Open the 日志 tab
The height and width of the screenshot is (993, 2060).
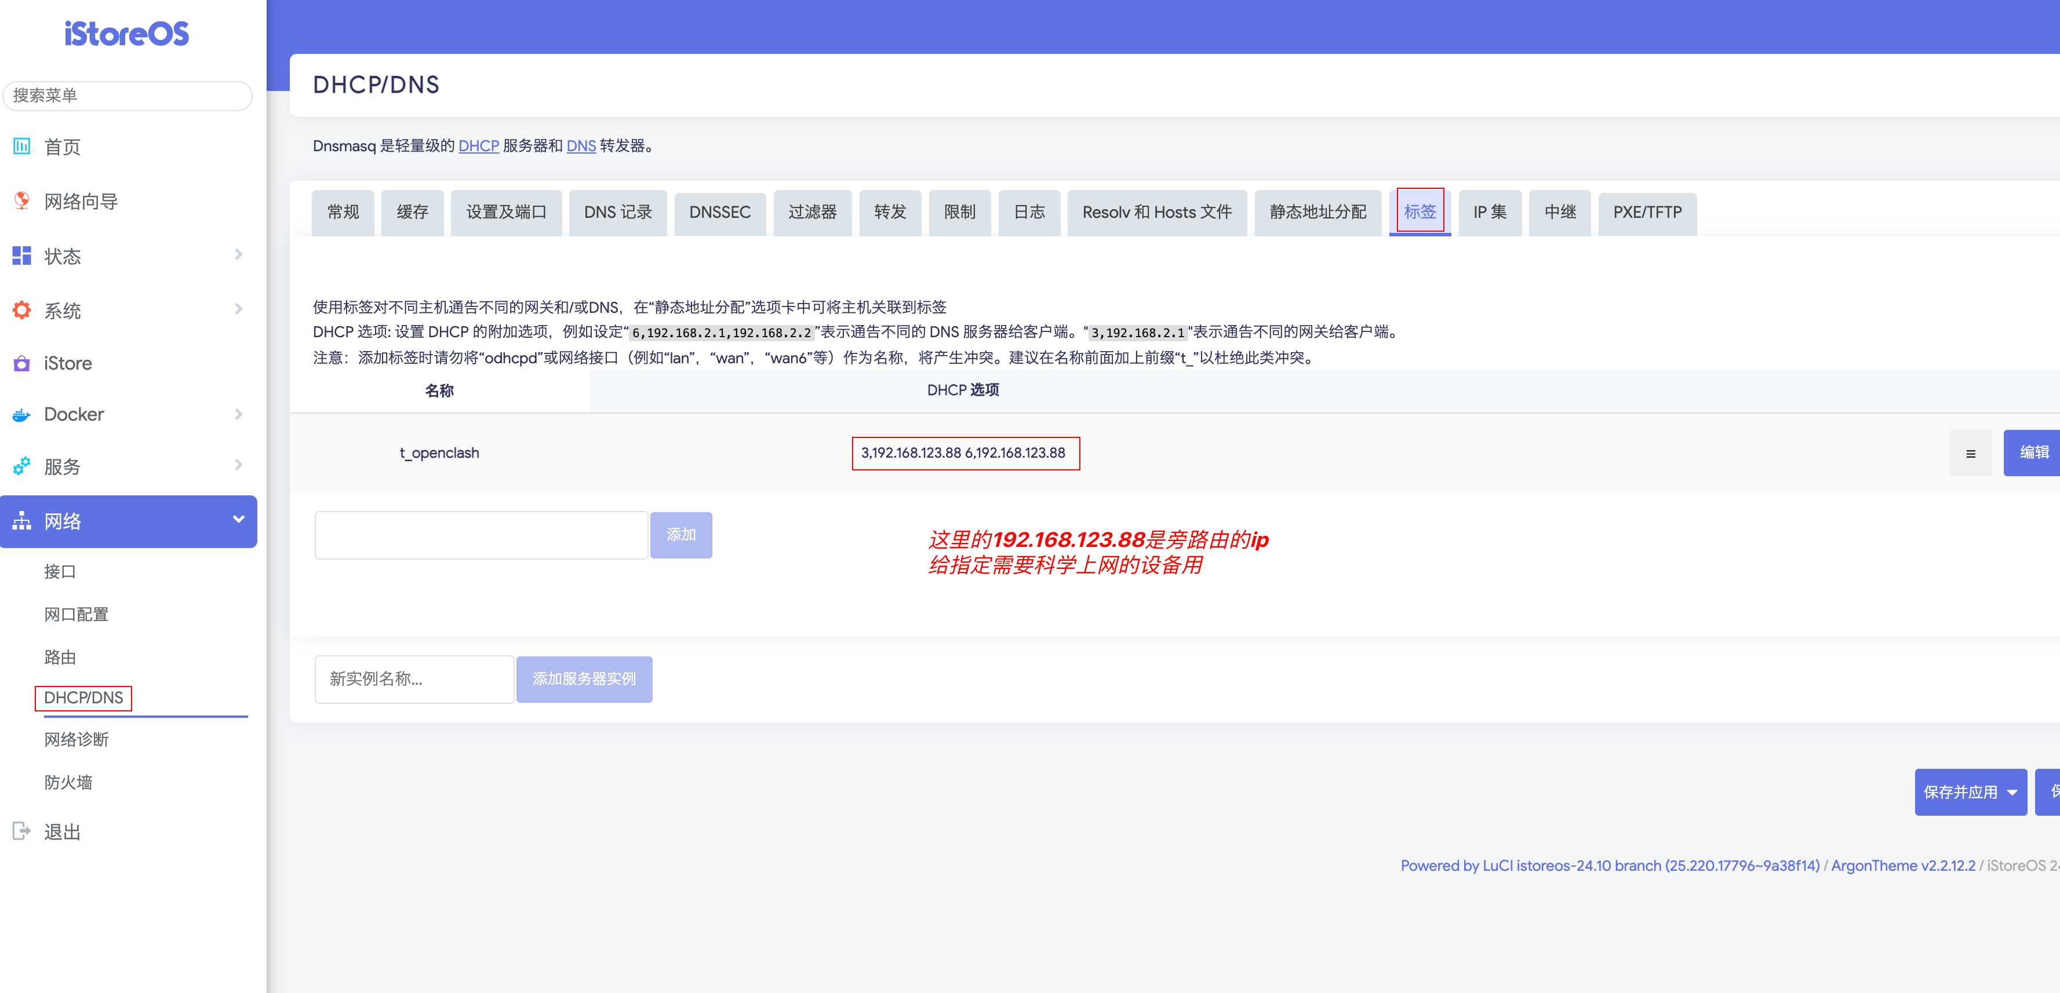[x=1029, y=213]
